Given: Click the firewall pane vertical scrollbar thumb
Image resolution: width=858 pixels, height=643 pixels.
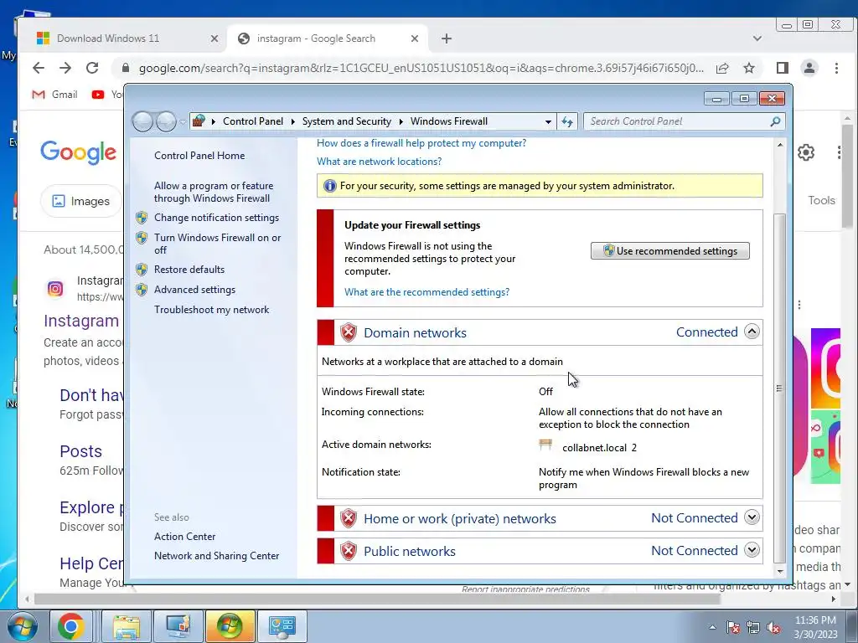Looking at the screenshot, I should click(x=779, y=388).
